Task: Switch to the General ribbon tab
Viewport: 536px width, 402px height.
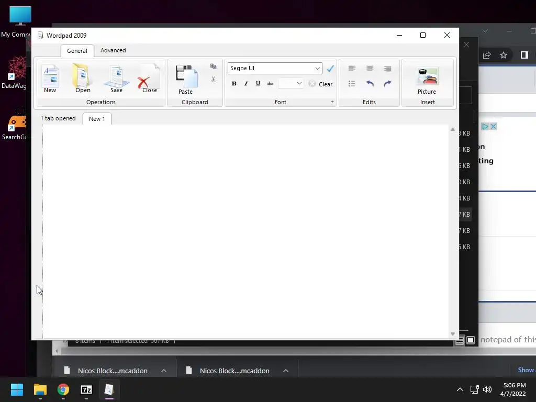Action: pyautogui.click(x=77, y=51)
